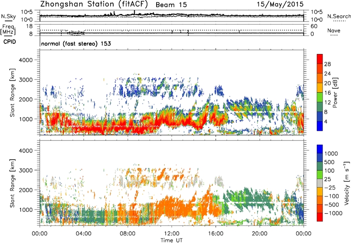This screenshot has width=351, height=243.
Task: Click the "Freq. [MHz]" axis label
Action: (8, 30)
